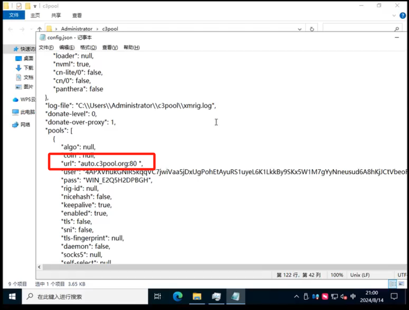409x310 pixels.
Task: Open Notepad 格式(O) menu
Action: point(88,47)
